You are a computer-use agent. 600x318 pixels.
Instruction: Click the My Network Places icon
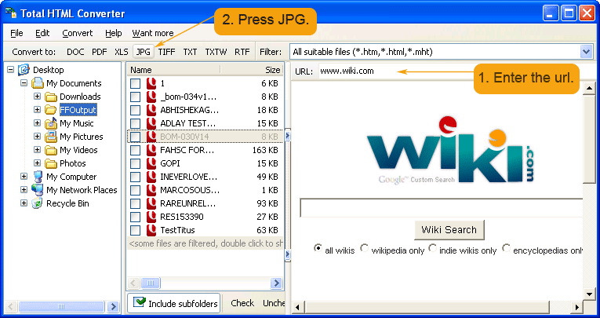pos(38,190)
